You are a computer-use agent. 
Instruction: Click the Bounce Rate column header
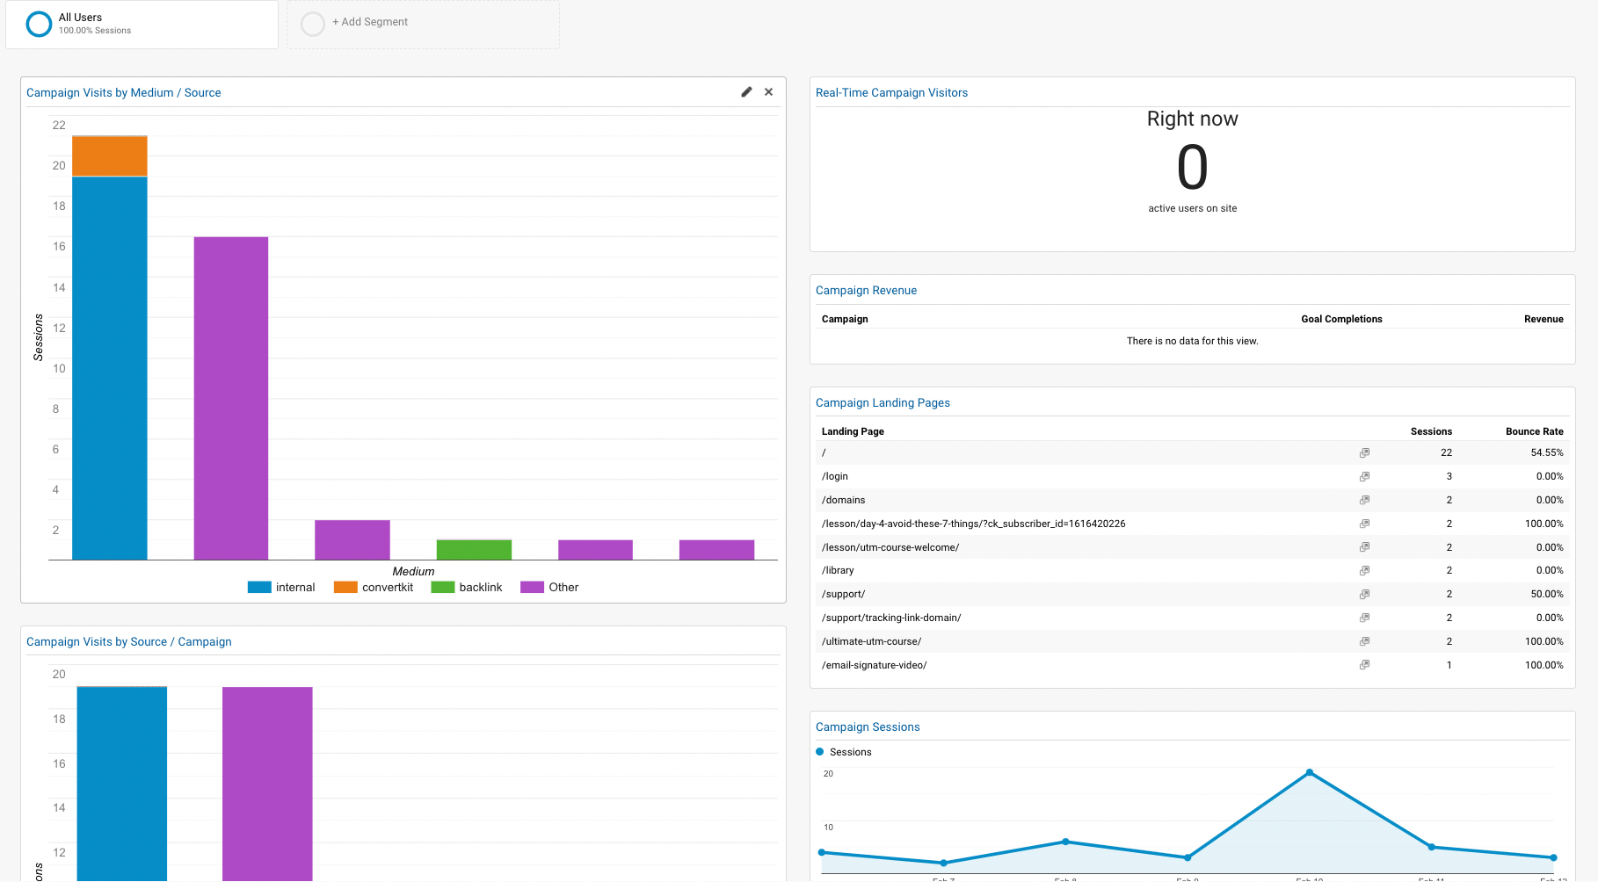click(1534, 431)
